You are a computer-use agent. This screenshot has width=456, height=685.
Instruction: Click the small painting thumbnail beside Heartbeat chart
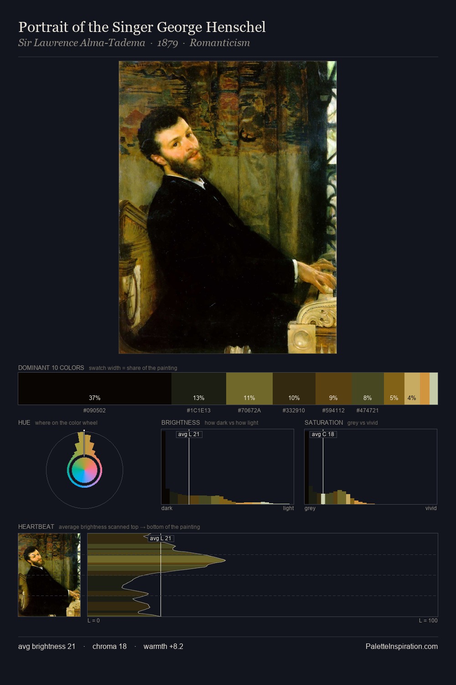click(49, 575)
